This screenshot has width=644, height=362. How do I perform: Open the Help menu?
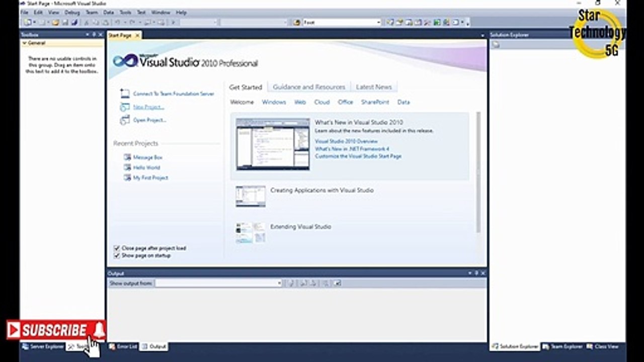point(181,12)
